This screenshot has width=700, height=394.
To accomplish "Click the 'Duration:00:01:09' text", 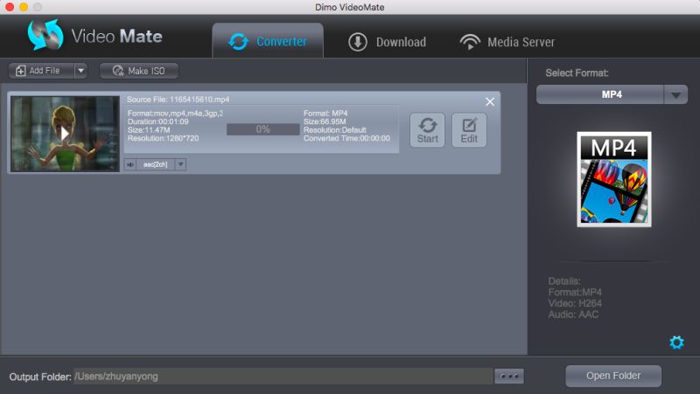I will 158,121.
